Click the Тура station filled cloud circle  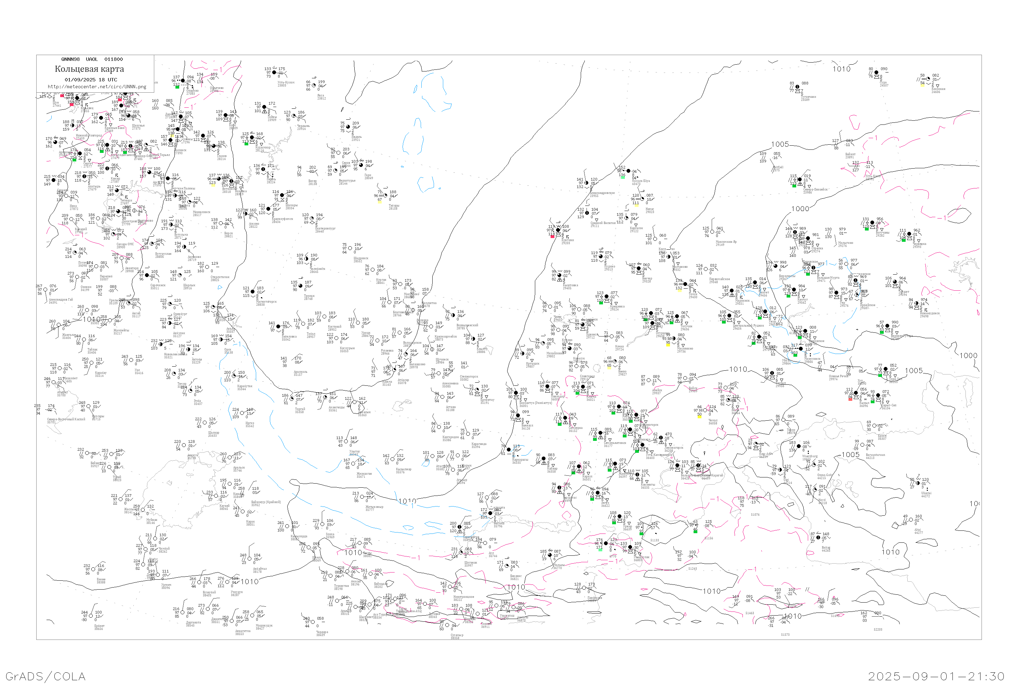point(876,73)
